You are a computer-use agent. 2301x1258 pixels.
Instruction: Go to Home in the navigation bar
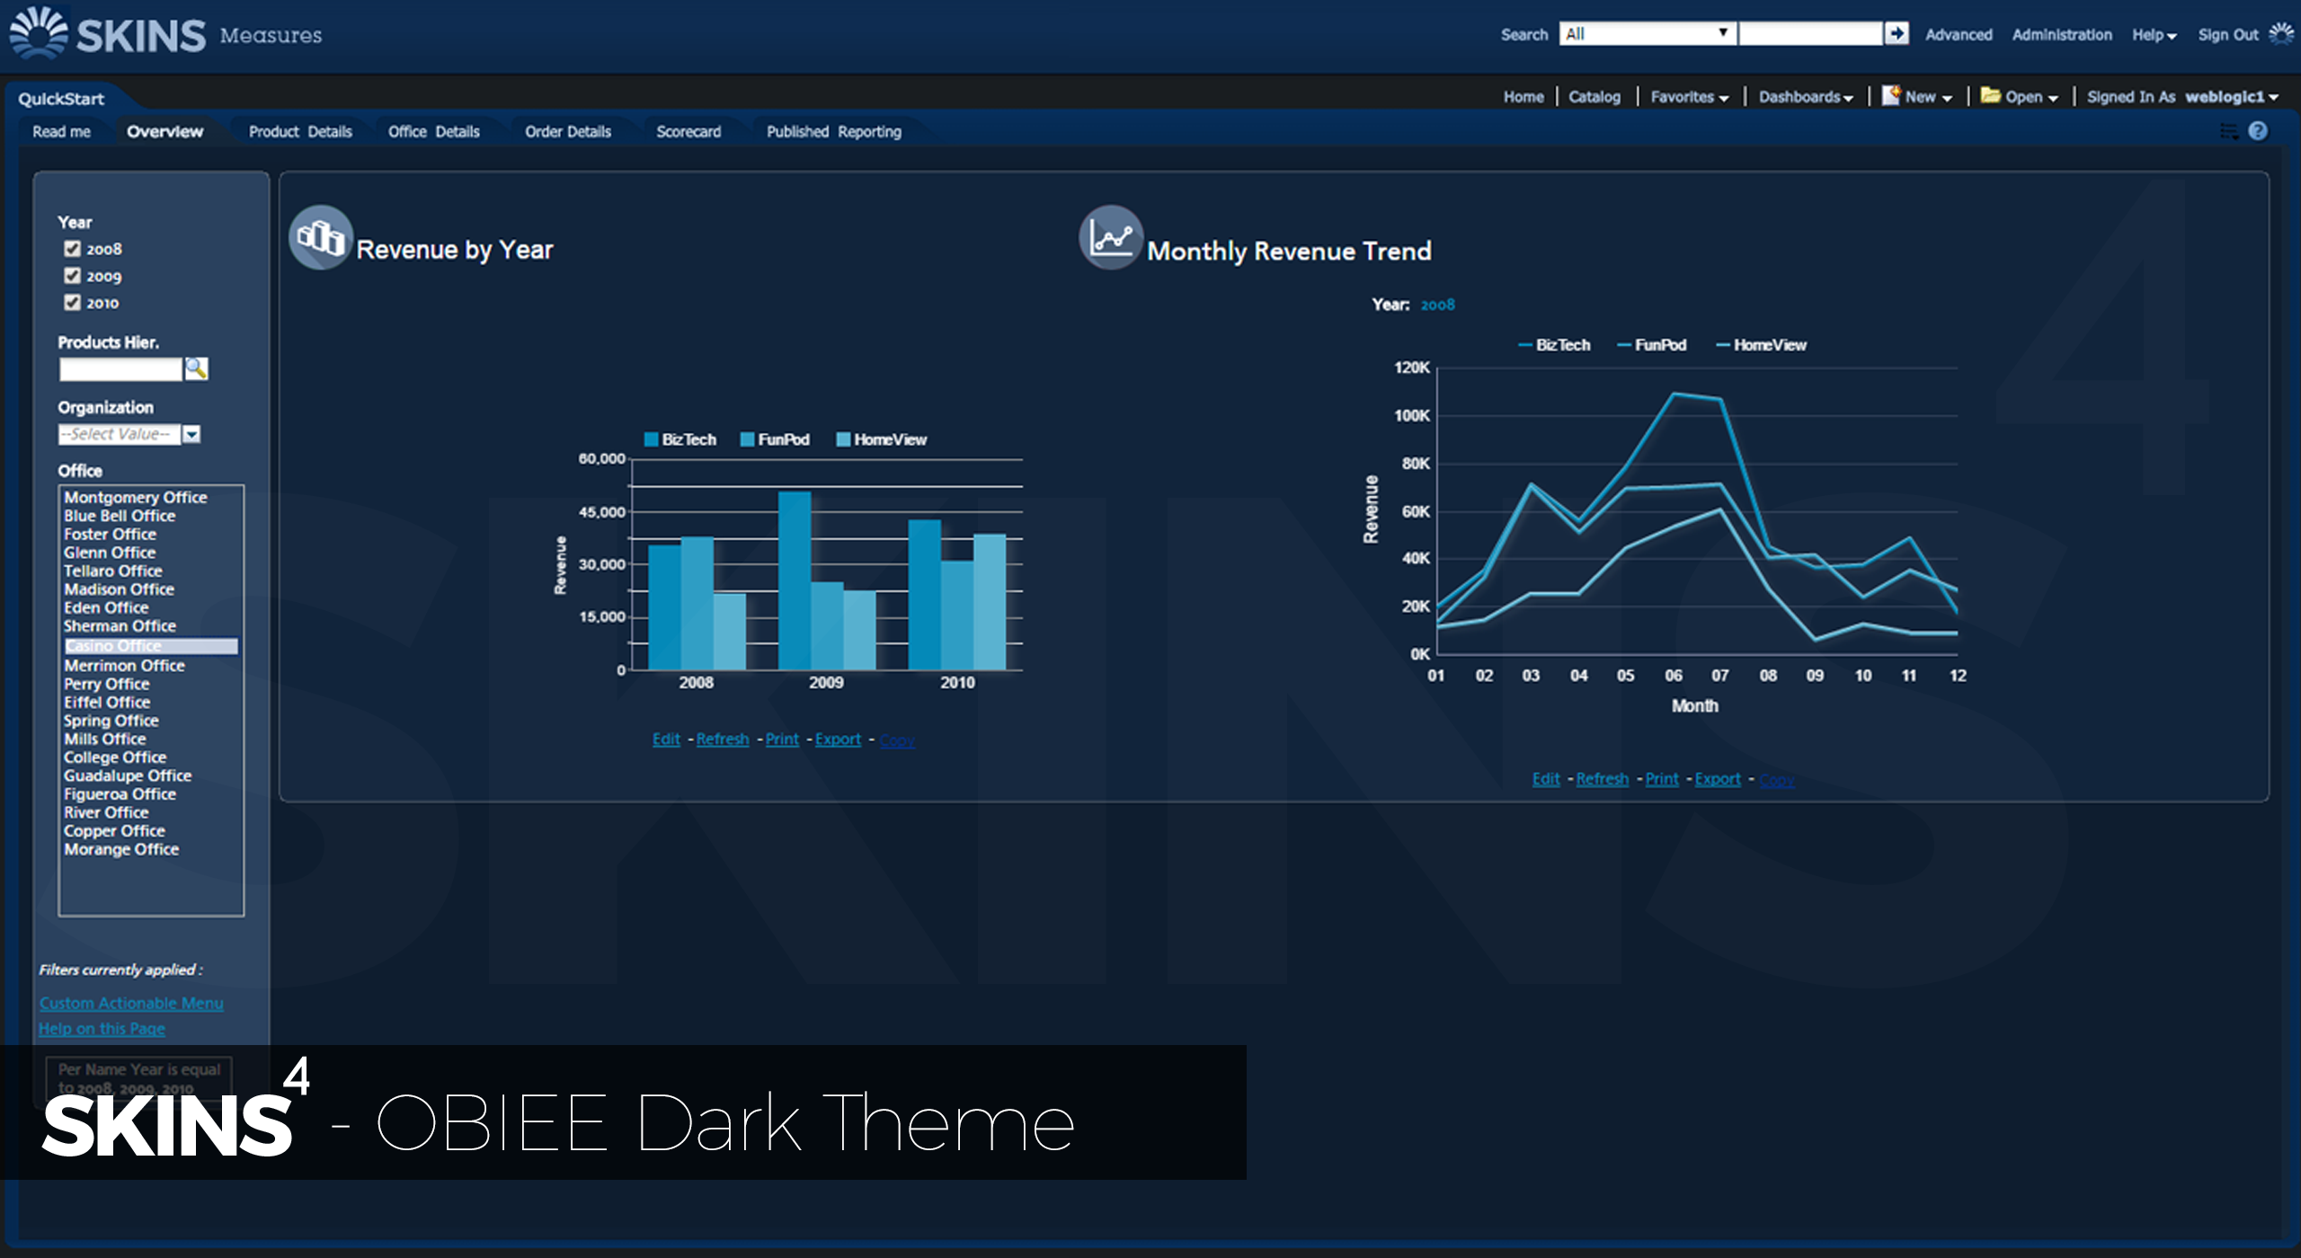(1524, 97)
